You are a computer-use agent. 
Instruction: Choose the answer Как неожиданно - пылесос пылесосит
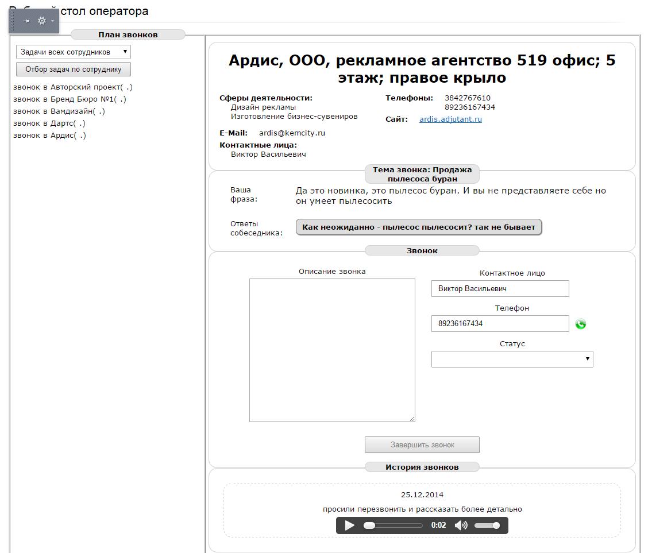click(418, 227)
